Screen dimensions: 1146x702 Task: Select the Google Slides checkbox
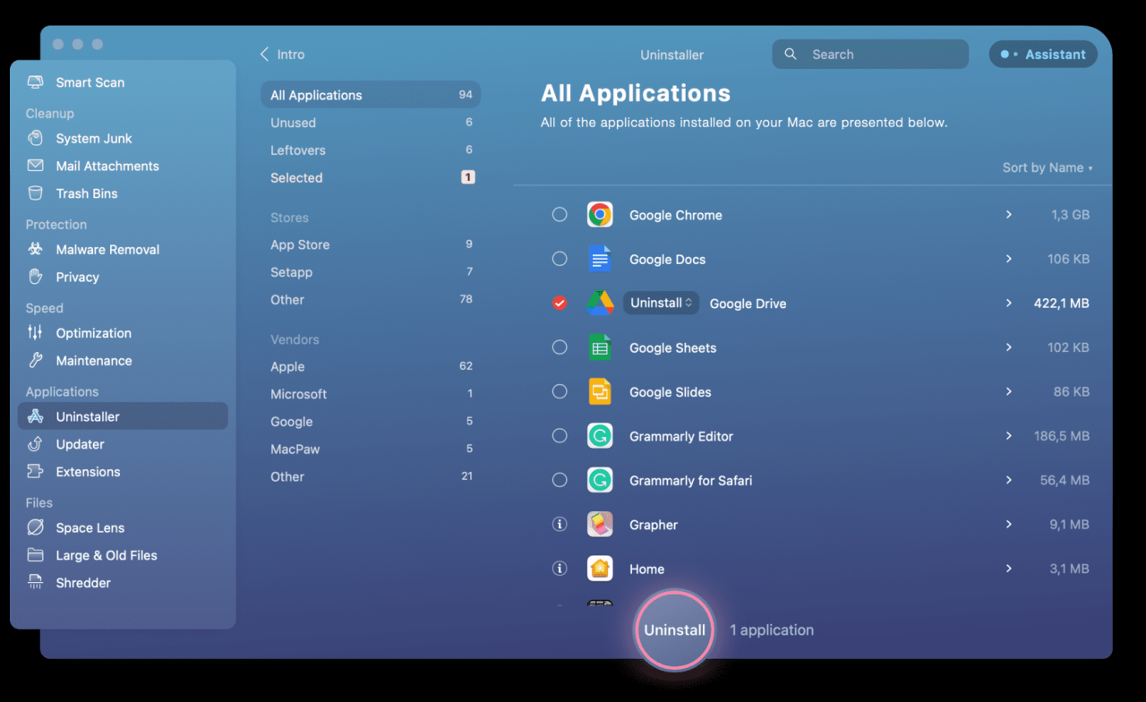(x=560, y=392)
